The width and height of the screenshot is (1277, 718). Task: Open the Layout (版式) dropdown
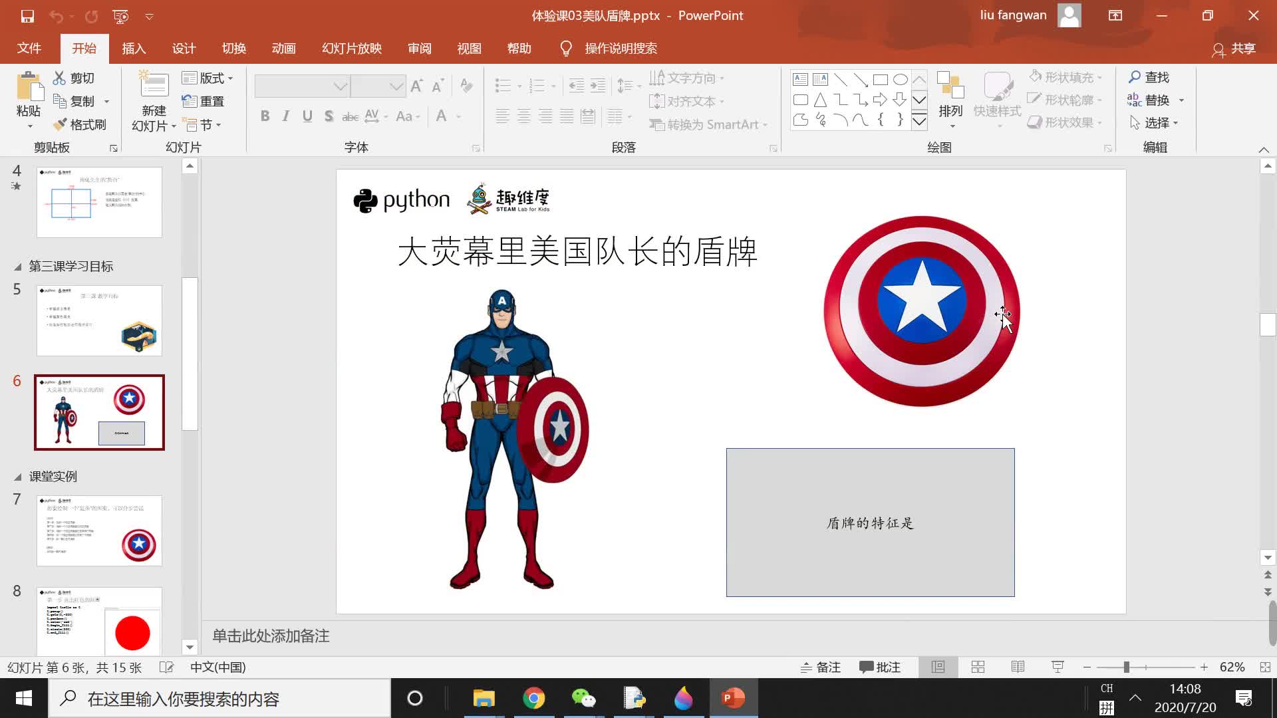tap(208, 78)
